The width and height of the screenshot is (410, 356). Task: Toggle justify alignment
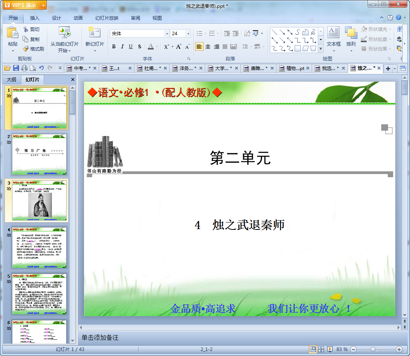pyautogui.click(x=225, y=46)
